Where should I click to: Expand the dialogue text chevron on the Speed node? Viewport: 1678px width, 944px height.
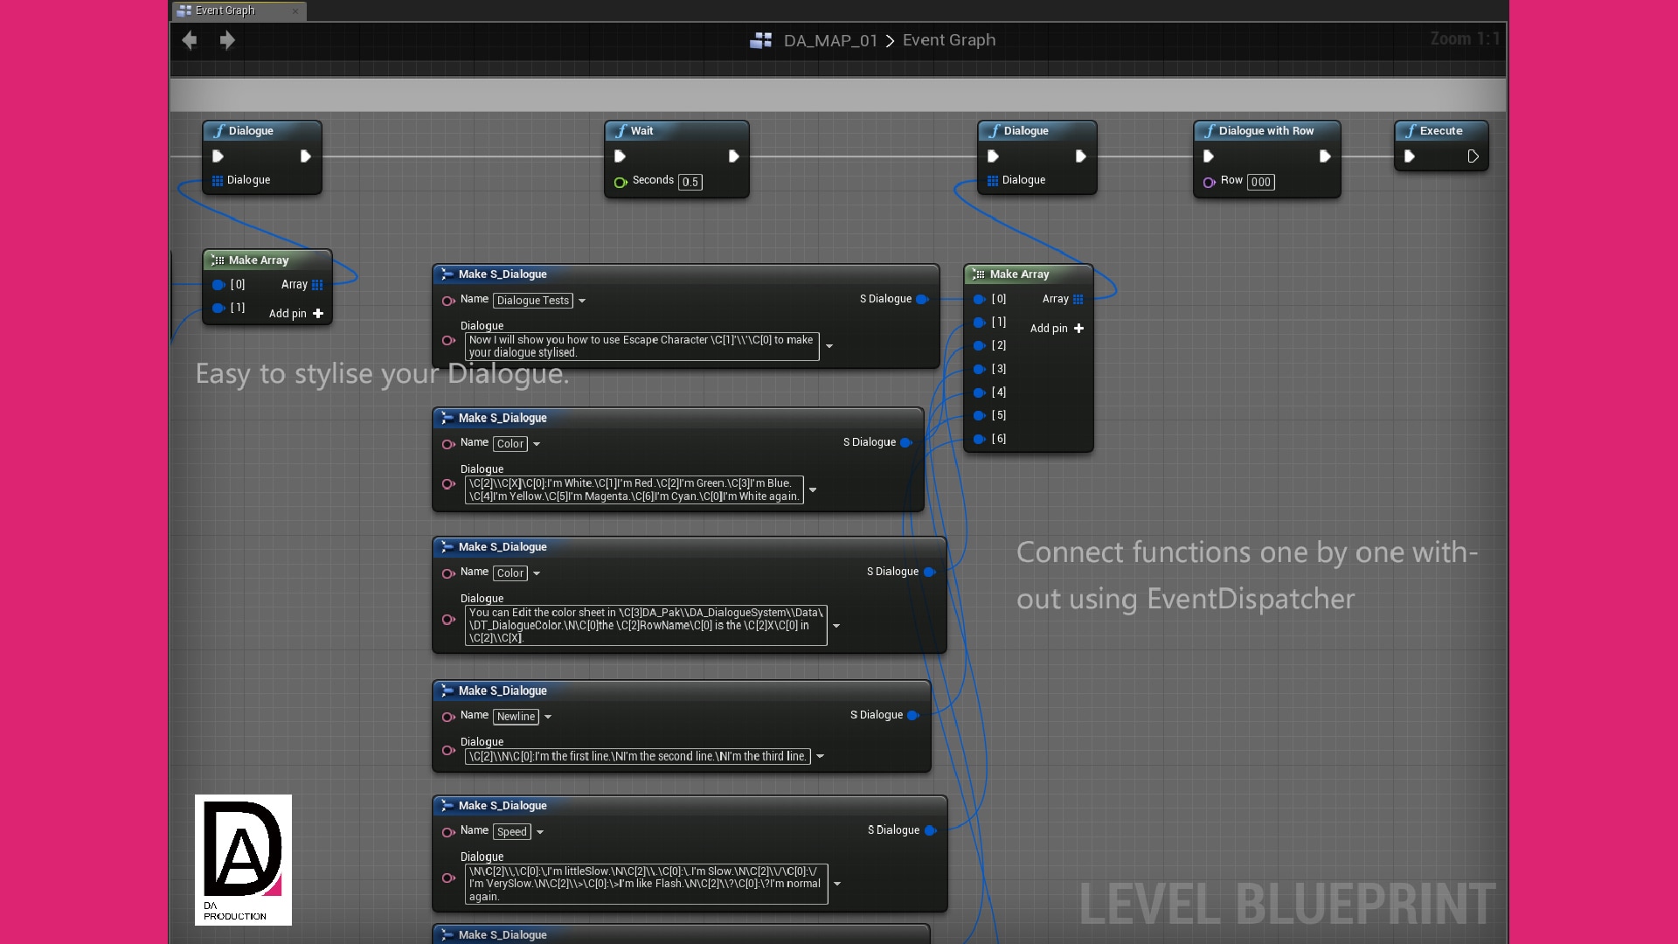click(839, 884)
